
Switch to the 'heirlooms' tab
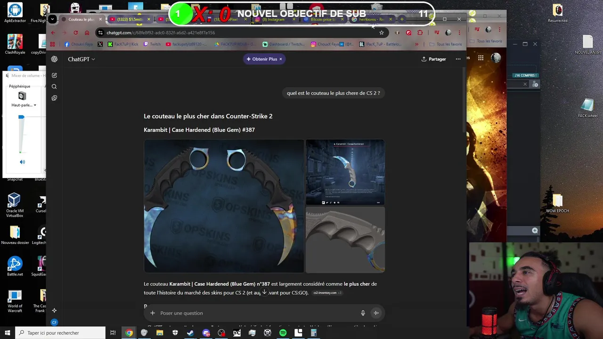(371, 19)
